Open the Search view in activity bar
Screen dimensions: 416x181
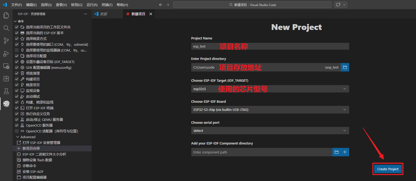click(6, 28)
